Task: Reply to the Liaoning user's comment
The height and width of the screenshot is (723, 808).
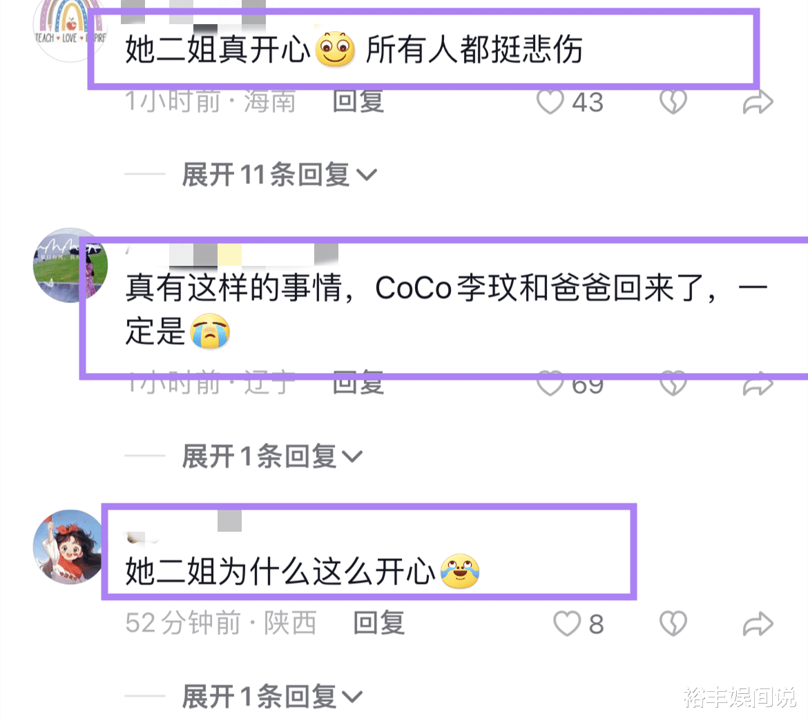Action: coord(358,383)
